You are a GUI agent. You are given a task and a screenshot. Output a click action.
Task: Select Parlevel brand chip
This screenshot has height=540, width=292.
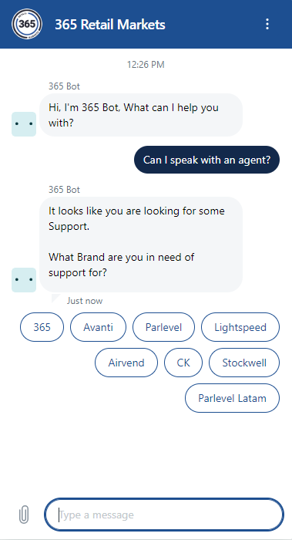(163, 327)
